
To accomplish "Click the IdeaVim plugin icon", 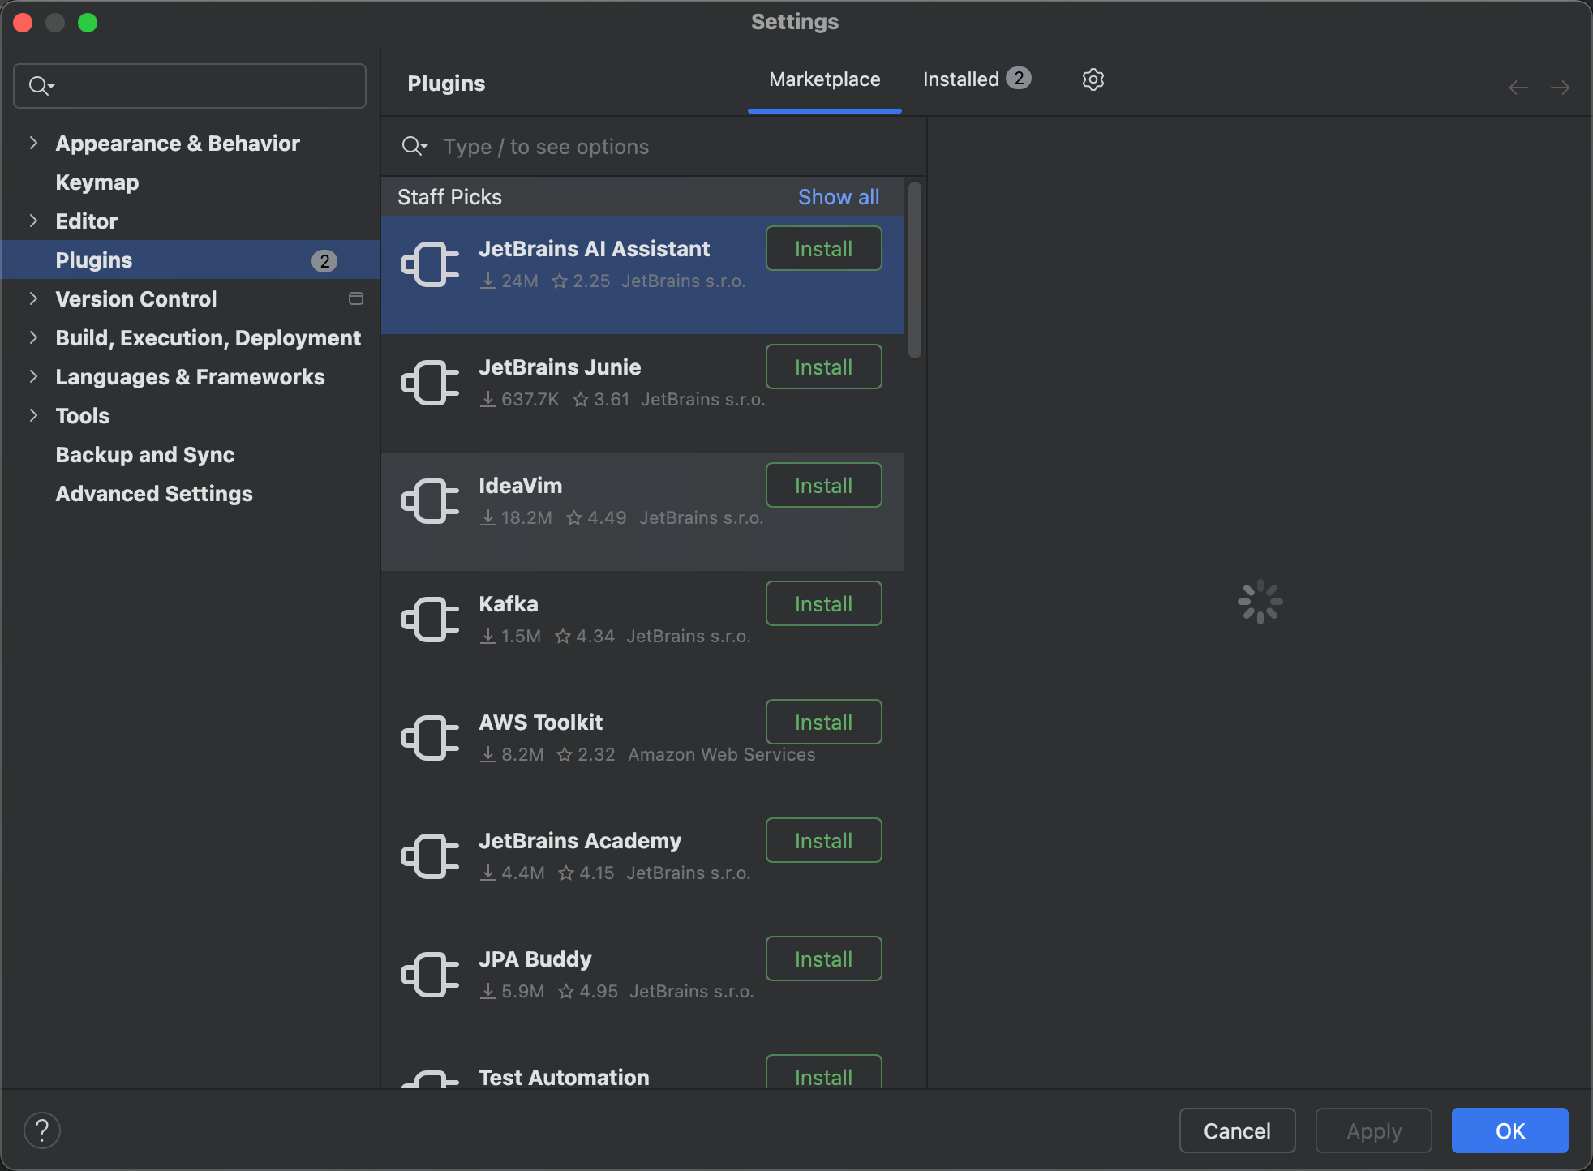I will (430, 501).
